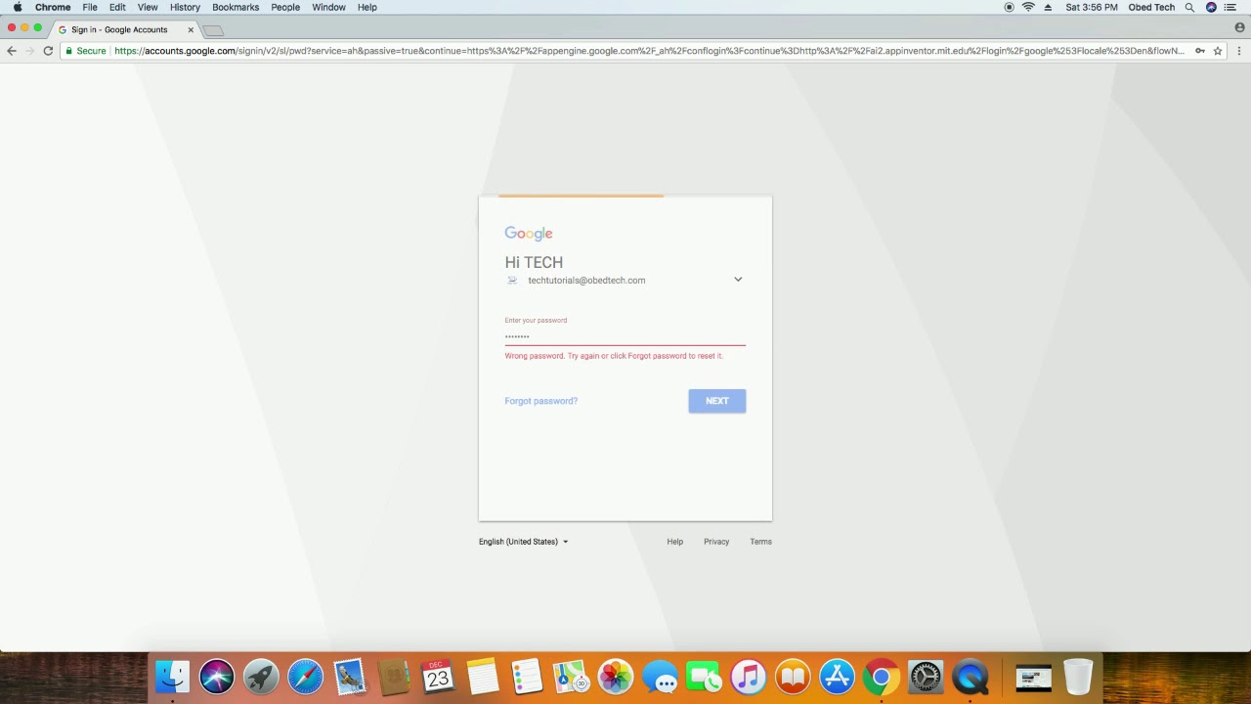
Task: Open the Chrome profile avatar button
Action: (1239, 28)
